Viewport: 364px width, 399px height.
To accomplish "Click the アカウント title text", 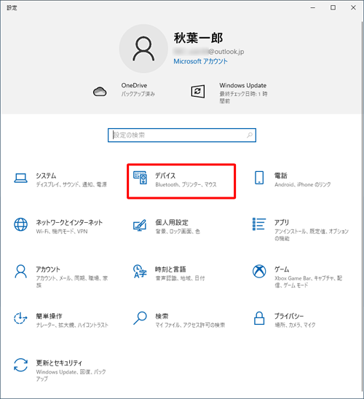I will [48, 269].
